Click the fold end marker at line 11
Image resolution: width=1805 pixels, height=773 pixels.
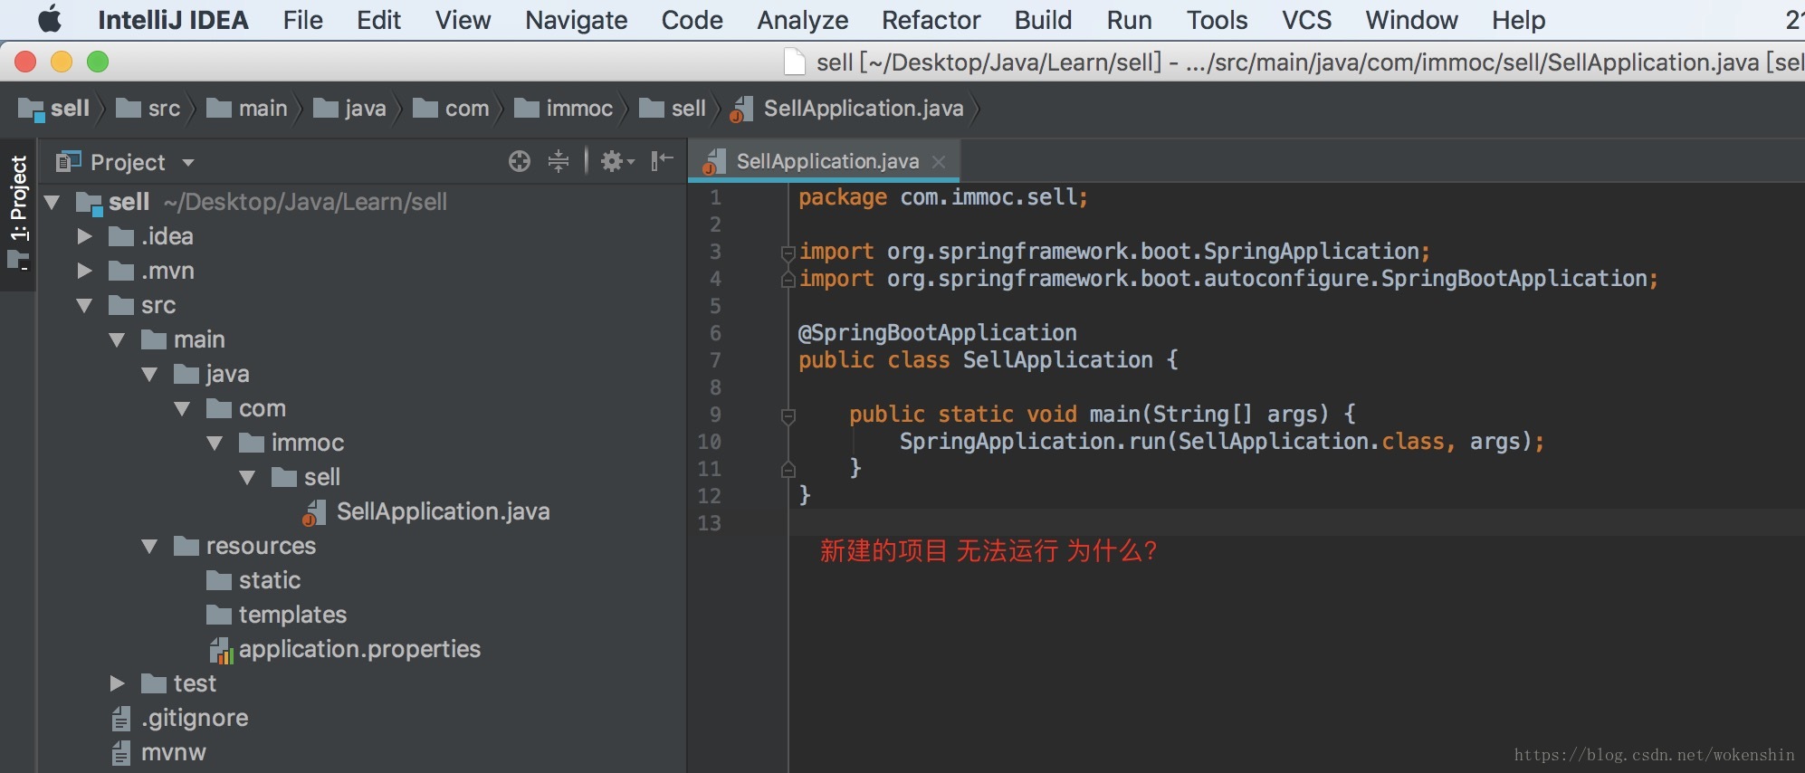pyautogui.click(x=788, y=469)
